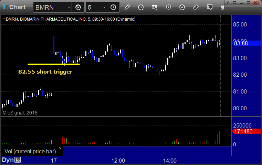Click the symbol linking icon
Image resolution: width=262 pixels, height=165 pixels.
pyautogui.click(x=196, y=7)
